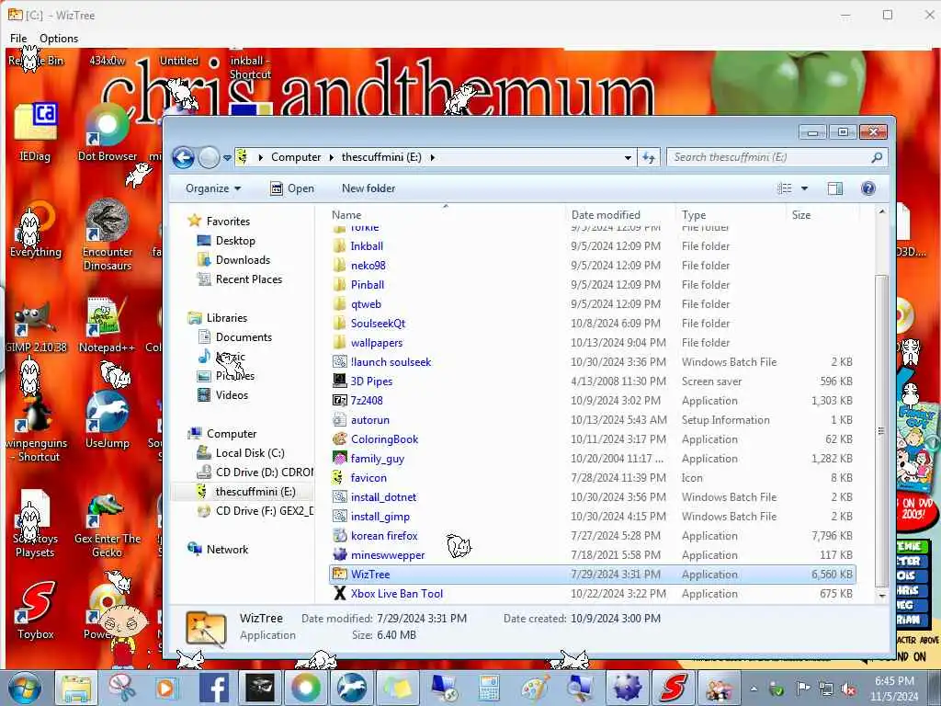The image size is (941, 706).
Task: Select CD Drive (D:) in navigation pane
Action: point(264,473)
